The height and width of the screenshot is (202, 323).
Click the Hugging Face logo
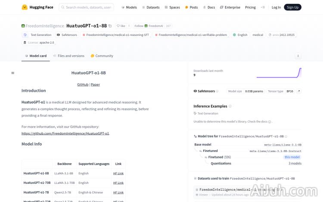click(25, 7)
